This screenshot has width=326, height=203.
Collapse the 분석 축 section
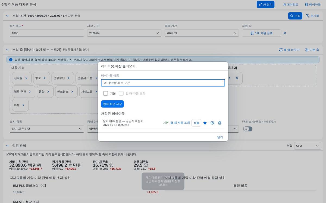coord(7,50)
